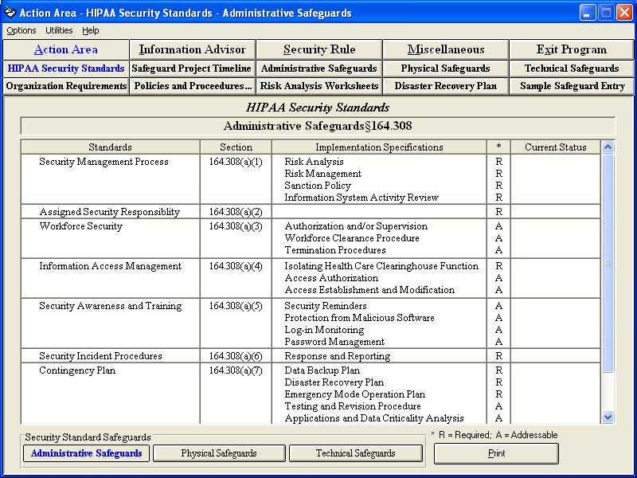Open Administrative Safeguards in the top navigation

click(x=319, y=69)
